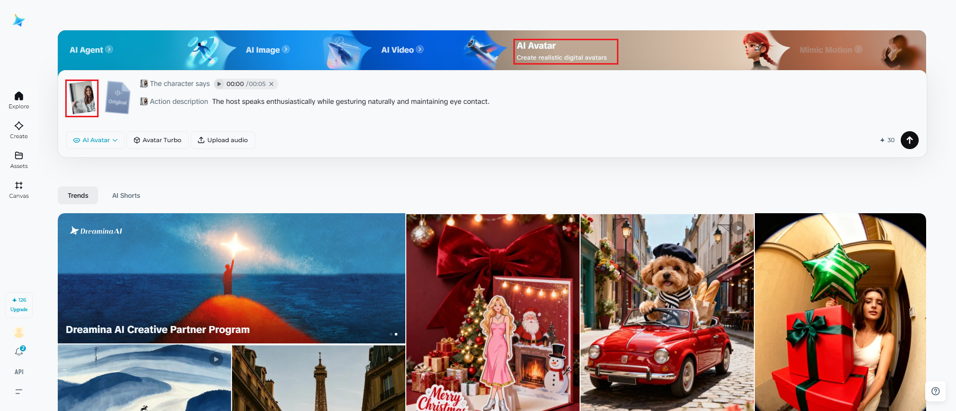Open the Dreamina AI Creative Partner Program banner
This screenshot has height=411, width=956.
coord(232,278)
